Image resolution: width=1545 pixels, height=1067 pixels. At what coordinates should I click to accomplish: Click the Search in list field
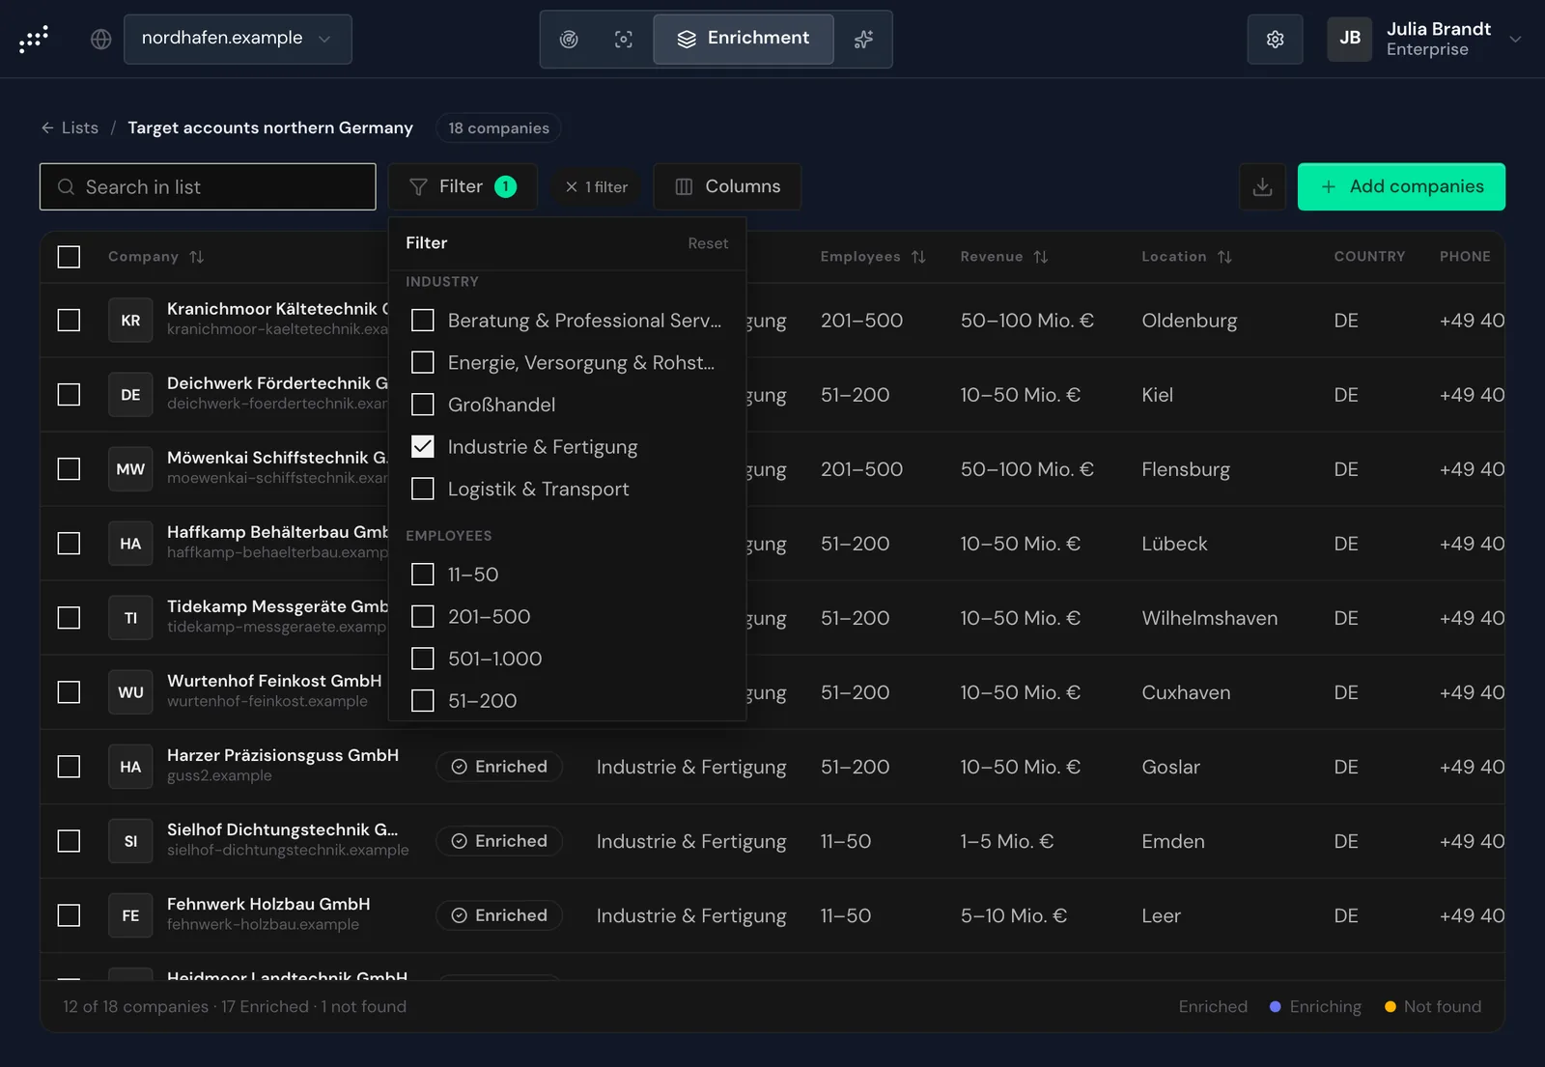pyautogui.click(x=208, y=186)
